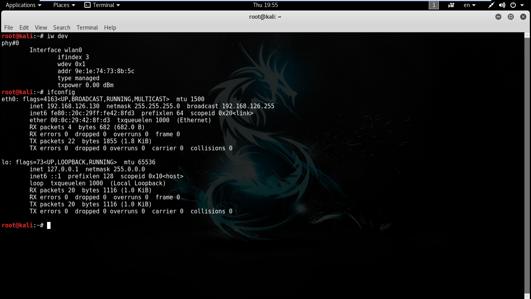Open the Help menu
The image size is (531, 299).
pyautogui.click(x=110, y=28)
